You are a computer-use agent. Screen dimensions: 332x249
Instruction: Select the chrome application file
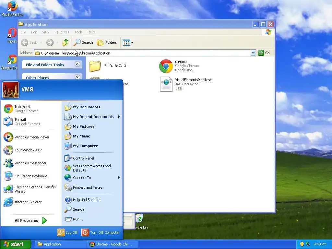[179, 66]
